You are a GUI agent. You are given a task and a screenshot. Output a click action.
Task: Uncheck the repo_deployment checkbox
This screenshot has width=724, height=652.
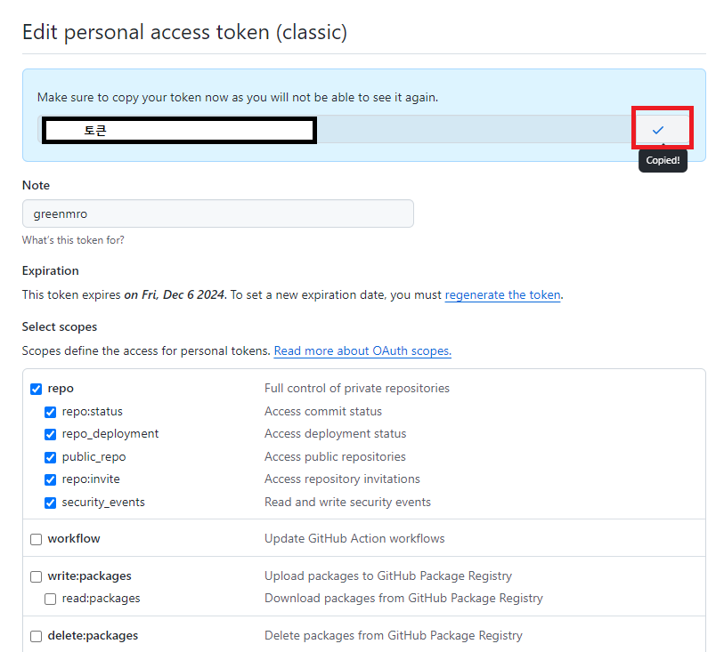pyautogui.click(x=50, y=434)
